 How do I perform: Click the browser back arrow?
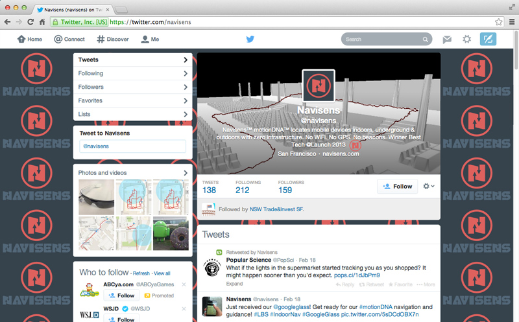(7, 22)
